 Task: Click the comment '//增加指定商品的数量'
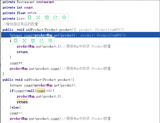[x=20, y=24]
